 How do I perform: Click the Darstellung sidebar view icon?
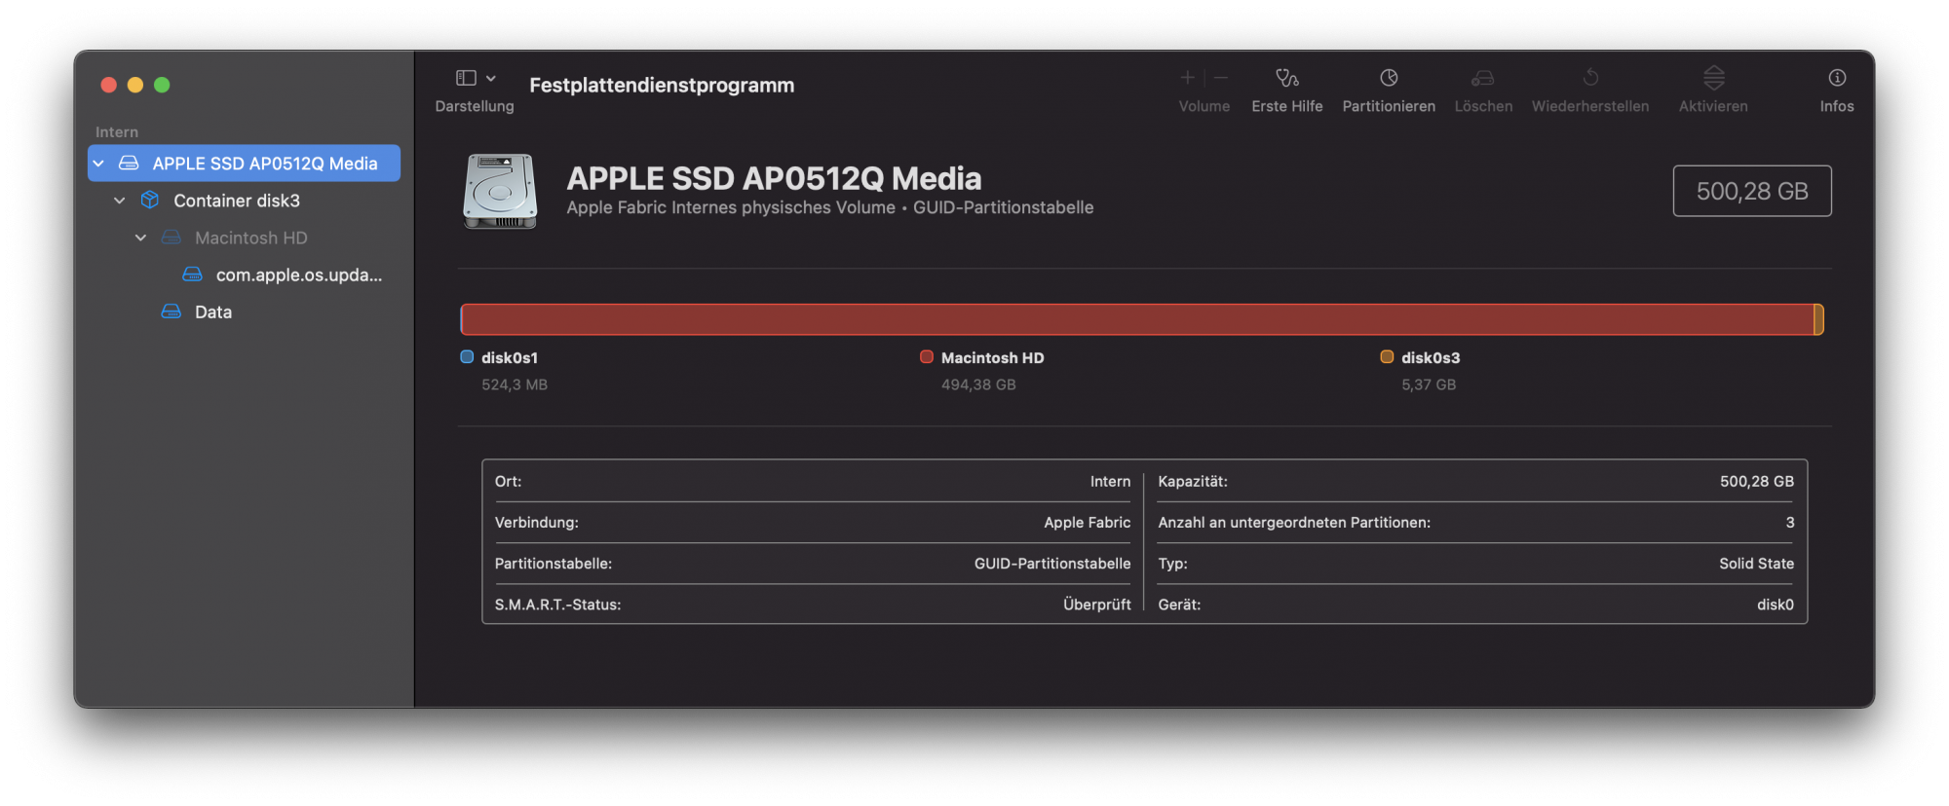pos(466,78)
